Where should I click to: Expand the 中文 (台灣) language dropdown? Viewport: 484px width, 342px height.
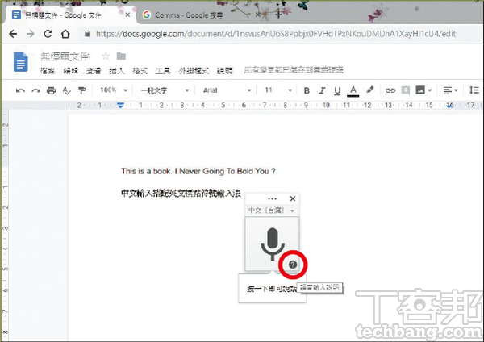pyautogui.click(x=271, y=211)
